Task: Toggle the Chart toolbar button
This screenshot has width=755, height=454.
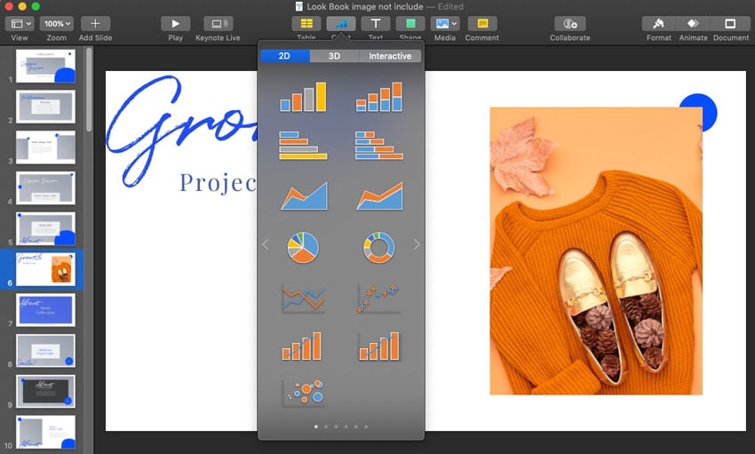Action: coord(341,24)
